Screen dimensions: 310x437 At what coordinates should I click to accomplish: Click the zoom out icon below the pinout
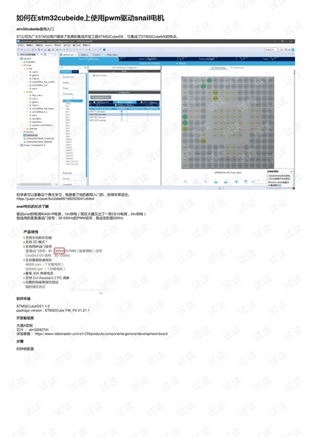point(206,182)
